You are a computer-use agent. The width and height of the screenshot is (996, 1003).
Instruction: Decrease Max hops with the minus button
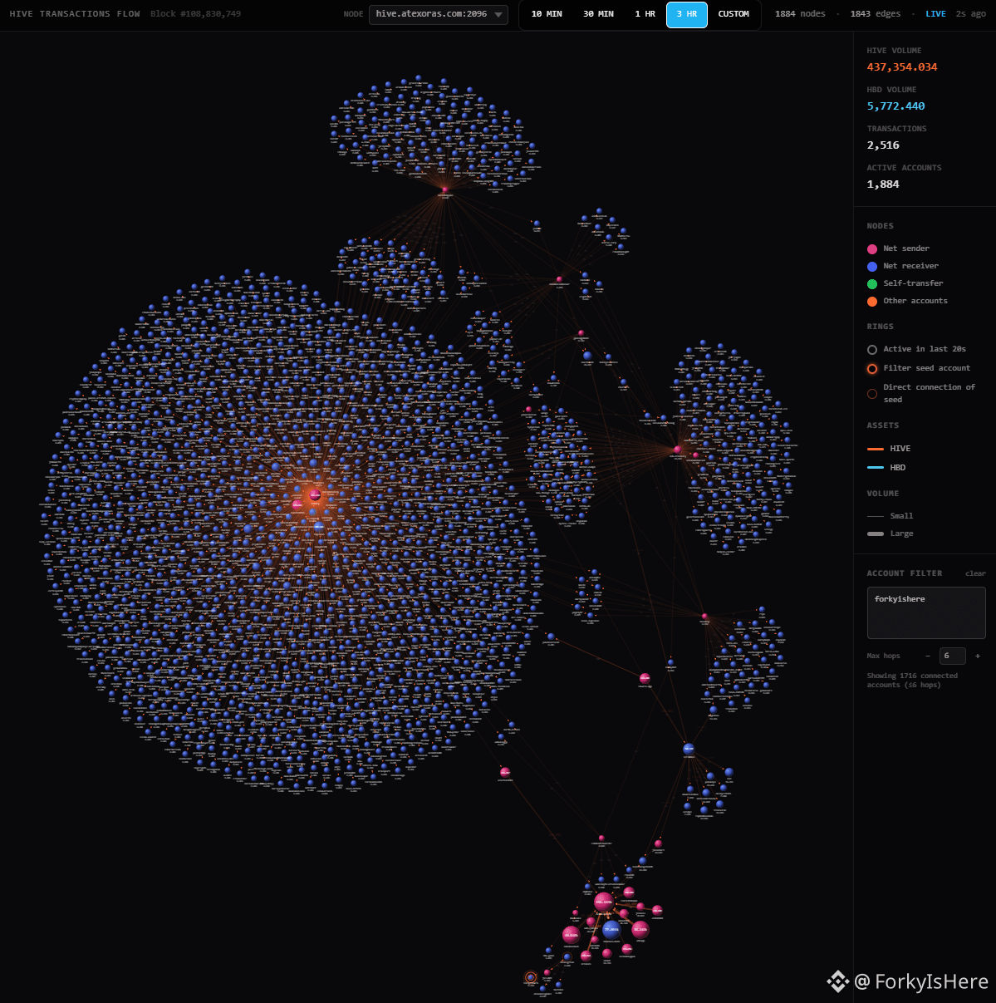tap(928, 656)
